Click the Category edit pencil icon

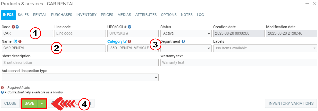click(126, 41)
